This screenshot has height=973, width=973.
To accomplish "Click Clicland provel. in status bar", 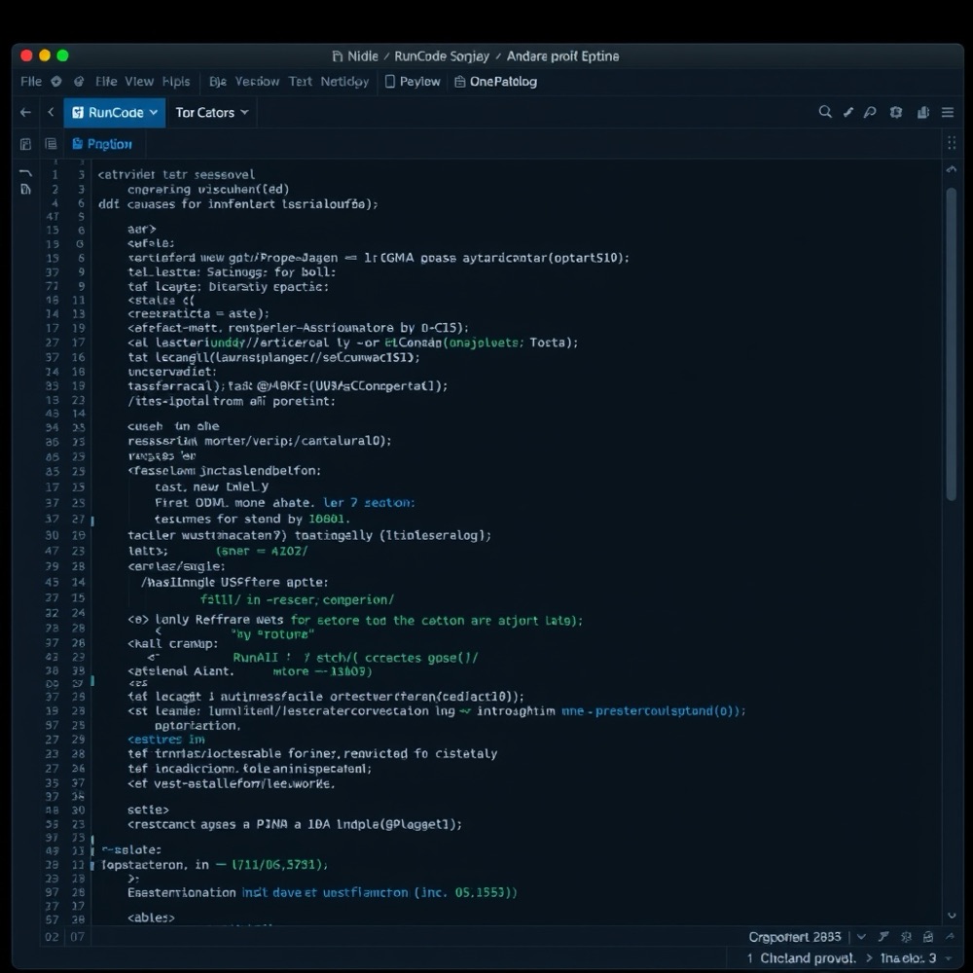I will click(x=808, y=958).
